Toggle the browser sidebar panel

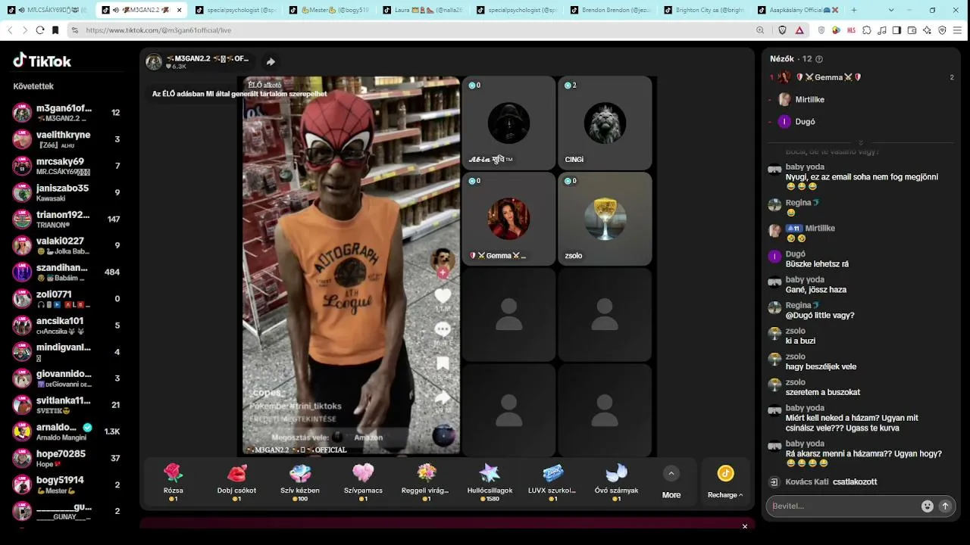897,30
